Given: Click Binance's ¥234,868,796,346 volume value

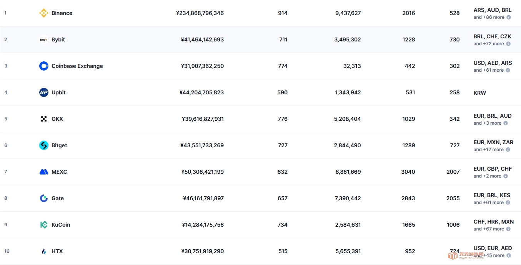Looking at the screenshot, I should tap(200, 13).
